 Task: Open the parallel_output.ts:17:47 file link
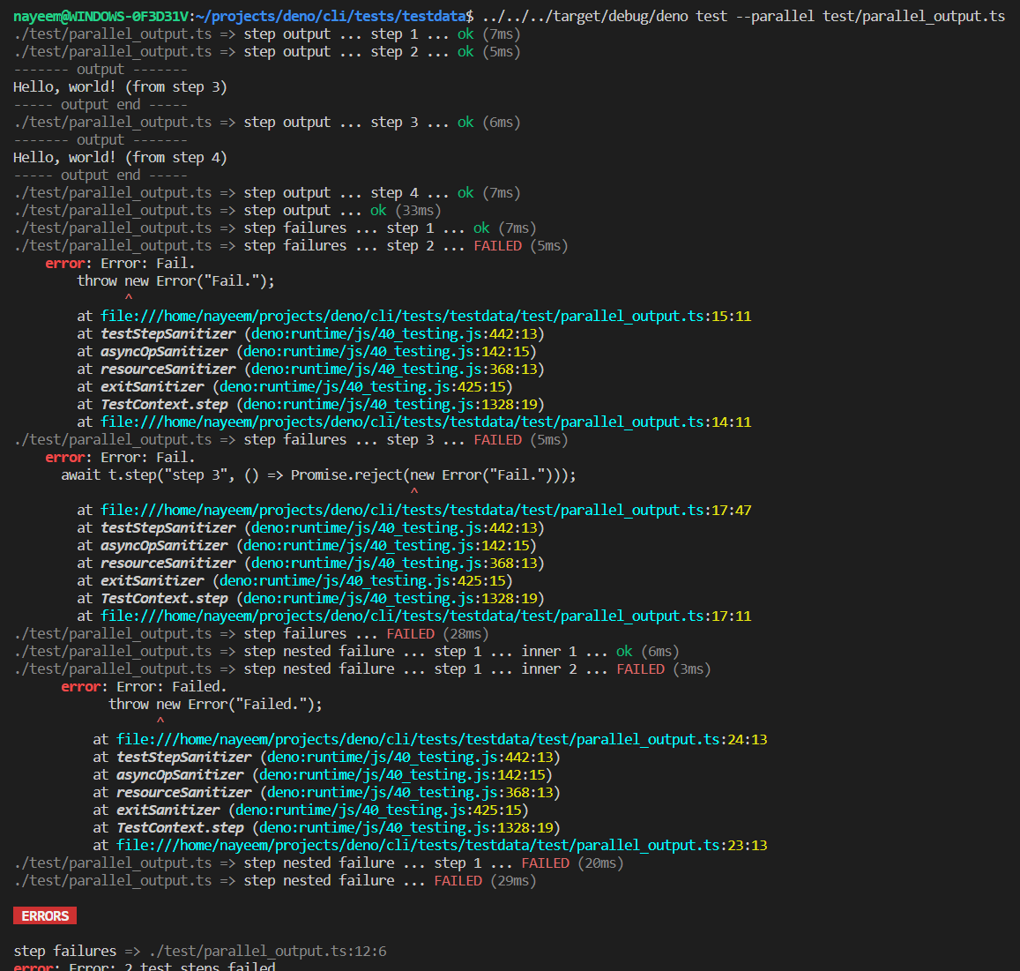pos(426,511)
